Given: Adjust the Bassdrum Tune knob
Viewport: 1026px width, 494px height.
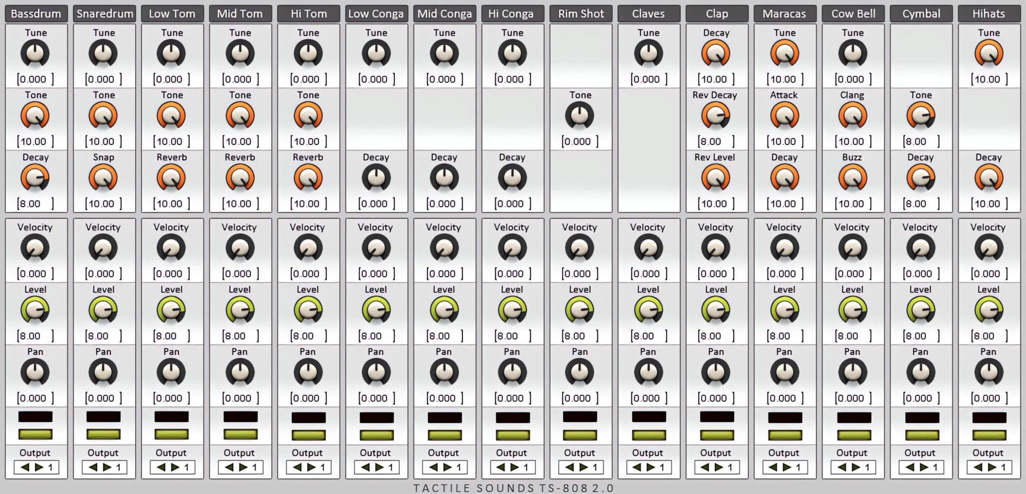Looking at the screenshot, I should pyautogui.click(x=35, y=53).
